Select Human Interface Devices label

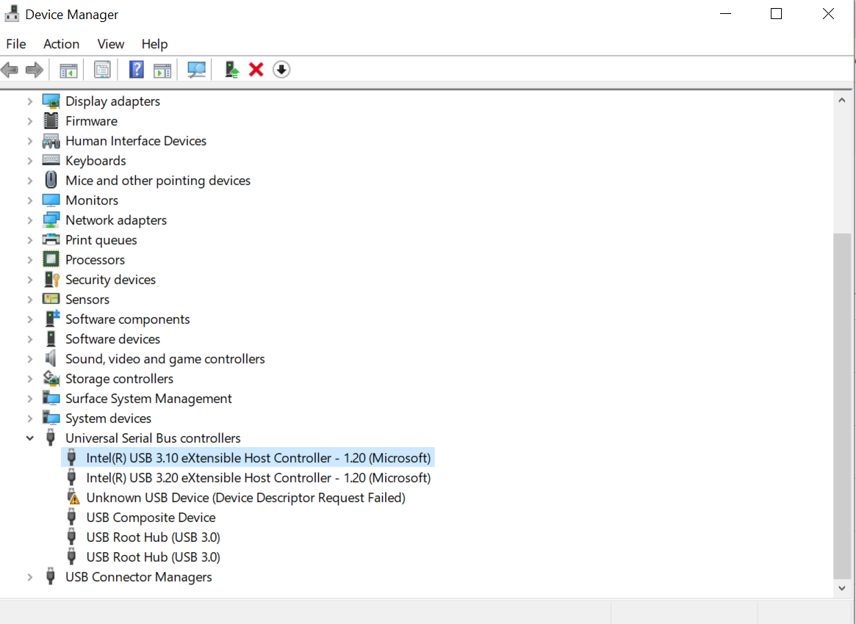click(136, 141)
